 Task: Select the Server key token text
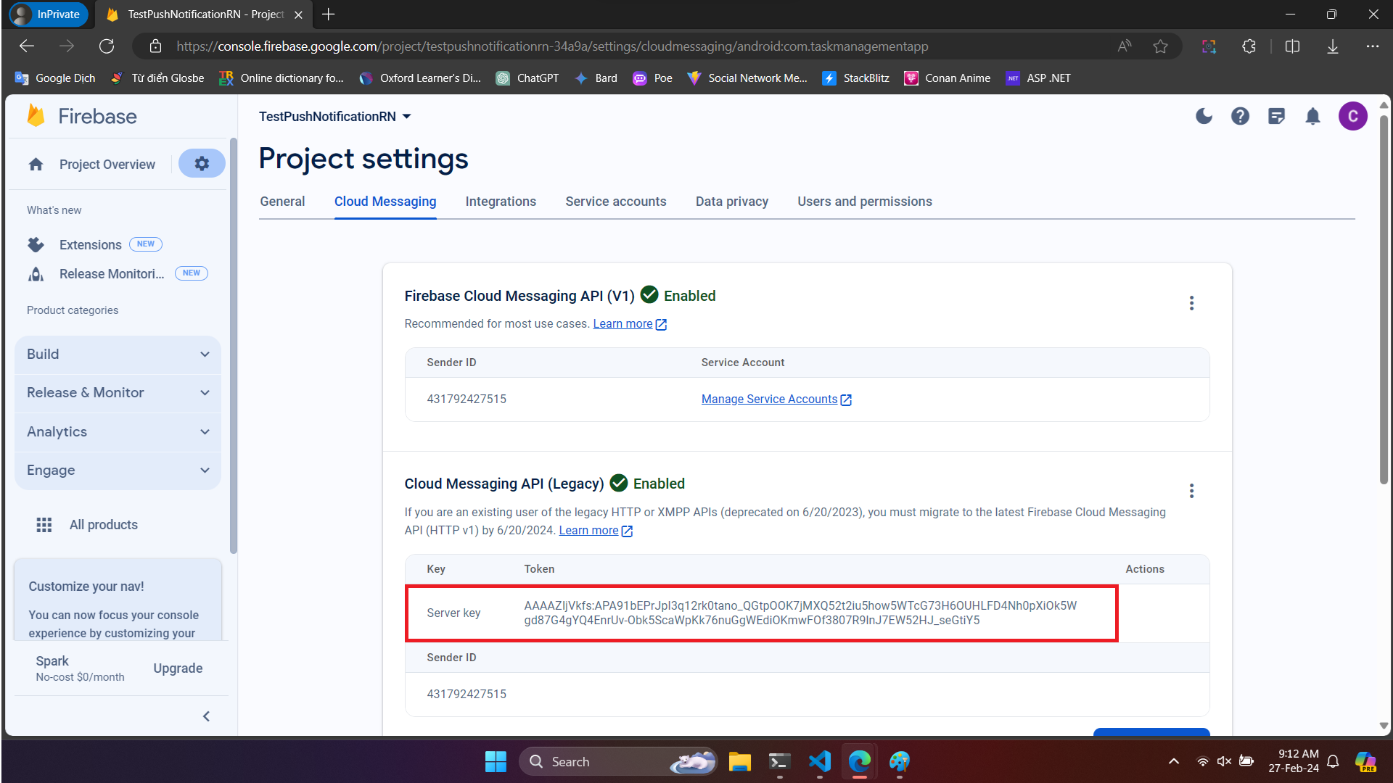click(x=800, y=613)
